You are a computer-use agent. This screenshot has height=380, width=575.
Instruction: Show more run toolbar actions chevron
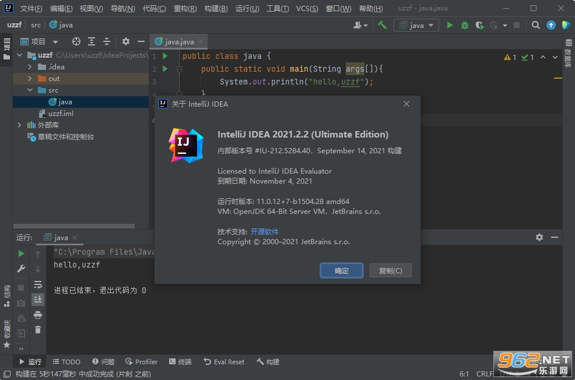21,349
